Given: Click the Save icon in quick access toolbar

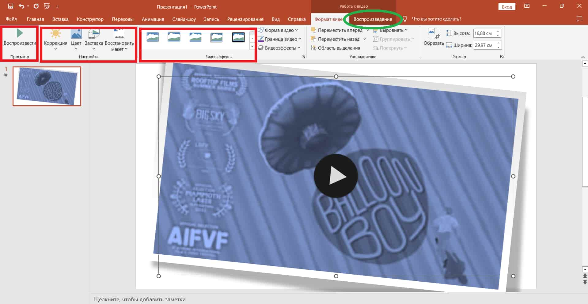Looking at the screenshot, I should [x=10, y=6].
